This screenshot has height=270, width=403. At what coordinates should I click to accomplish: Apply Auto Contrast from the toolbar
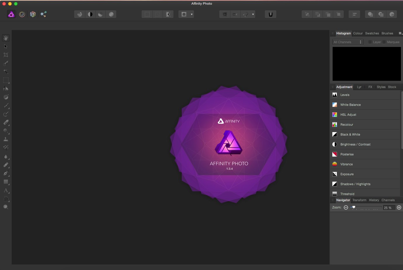90,14
